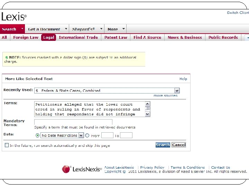Click the LexisNexis footer logo
The height and width of the screenshot is (187, 249).
82,169
